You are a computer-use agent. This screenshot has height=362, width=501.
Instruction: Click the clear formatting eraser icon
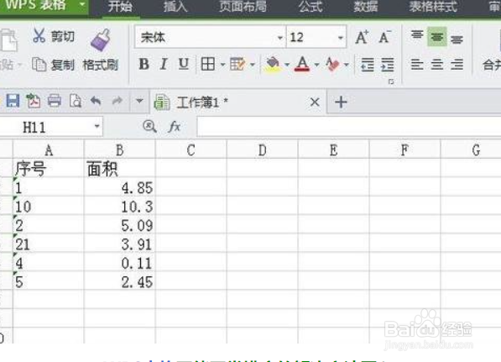332,65
